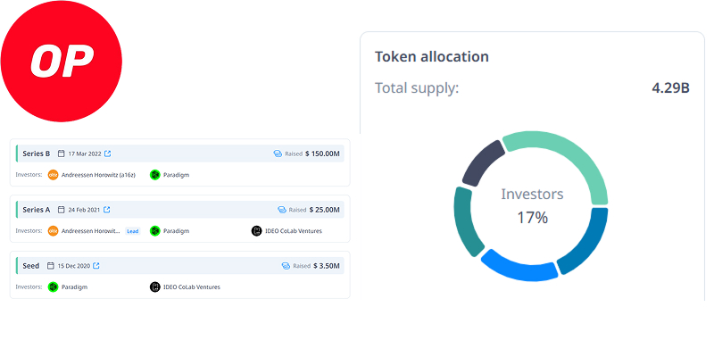The image size is (714, 357).
Task: Open the Seed round external link icon
Action: coord(96,265)
